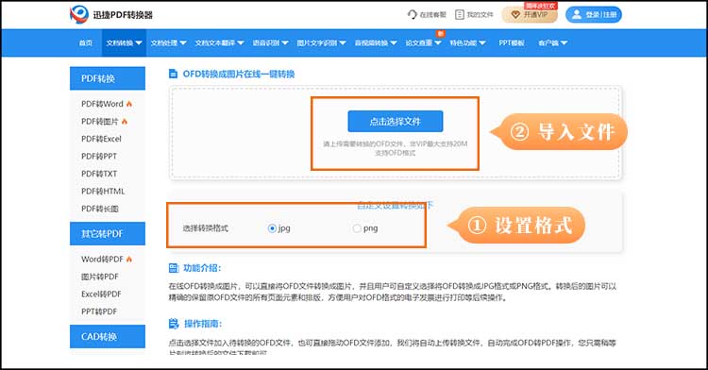
Task: Click the 操作指南 heading
Action: click(203, 324)
